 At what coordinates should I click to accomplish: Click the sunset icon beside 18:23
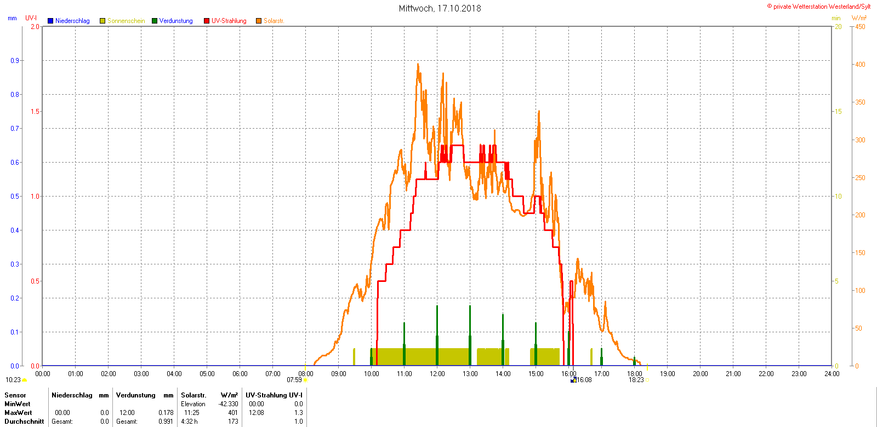tap(647, 380)
